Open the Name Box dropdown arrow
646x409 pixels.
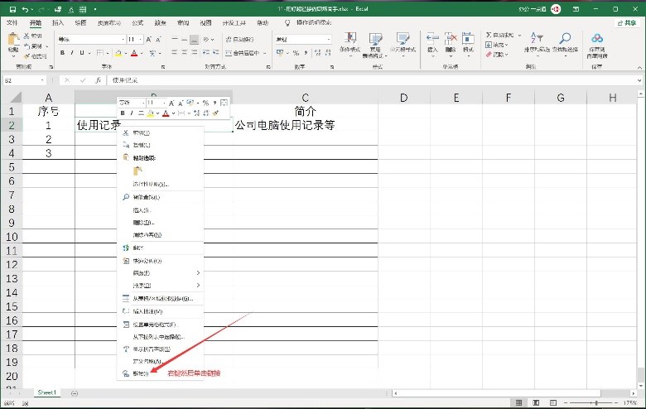tap(42, 80)
